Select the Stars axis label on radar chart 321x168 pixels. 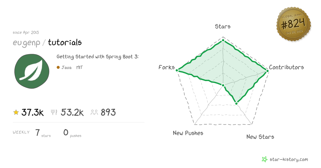pyautogui.click(x=223, y=26)
